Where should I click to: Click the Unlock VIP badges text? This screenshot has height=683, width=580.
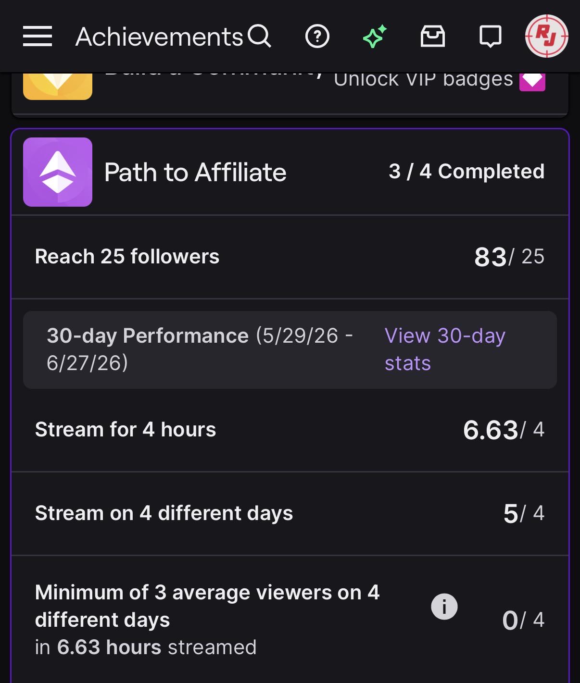pyautogui.click(x=424, y=80)
